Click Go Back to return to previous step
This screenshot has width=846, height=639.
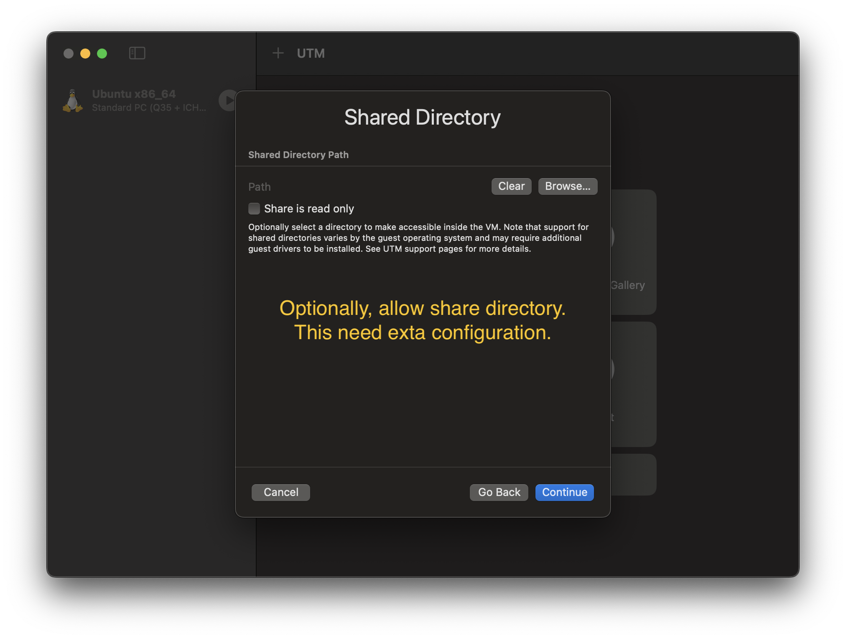499,492
